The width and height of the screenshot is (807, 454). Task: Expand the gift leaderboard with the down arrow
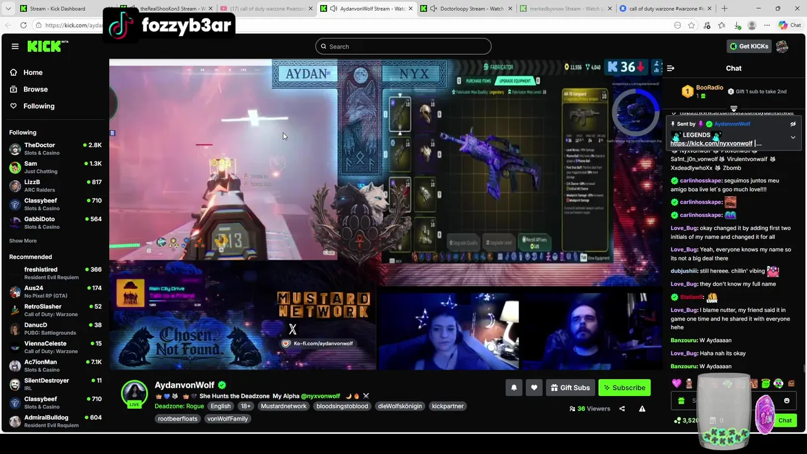click(x=734, y=108)
